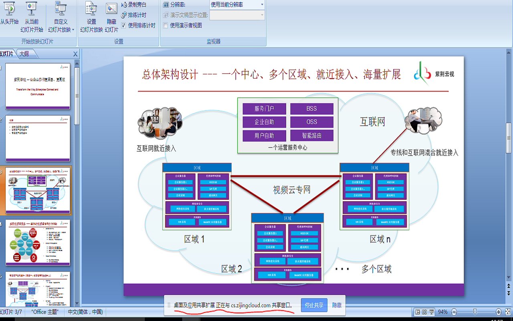Open the disabled display location dropdown (演示文稿显示位置)

click(x=237, y=15)
